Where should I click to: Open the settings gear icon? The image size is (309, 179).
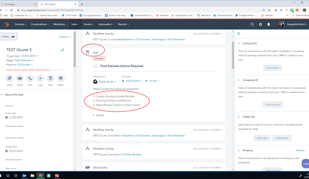260,24
